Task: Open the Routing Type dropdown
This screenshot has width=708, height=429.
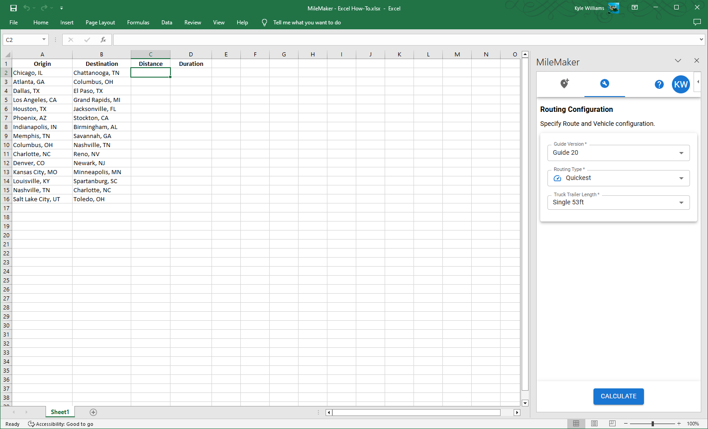Action: pyautogui.click(x=619, y=178)
